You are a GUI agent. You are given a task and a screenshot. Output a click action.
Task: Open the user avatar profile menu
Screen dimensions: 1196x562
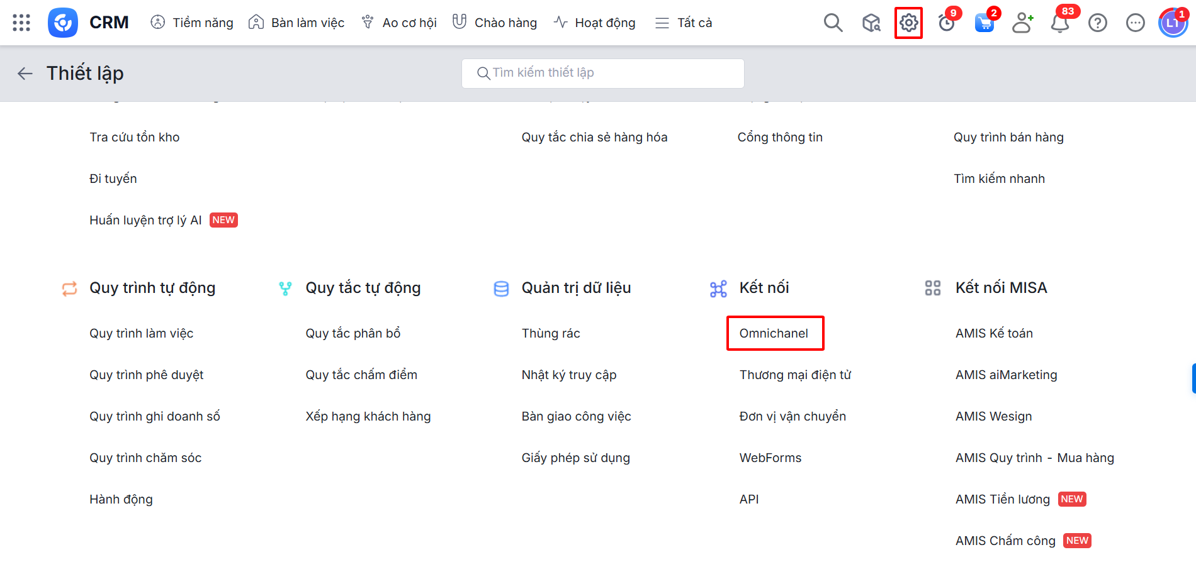pyautogui.click(x=1172, y=23)
